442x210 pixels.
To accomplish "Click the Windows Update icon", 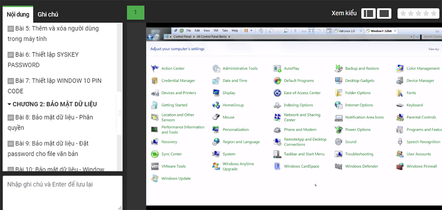I will pos(155,178).
